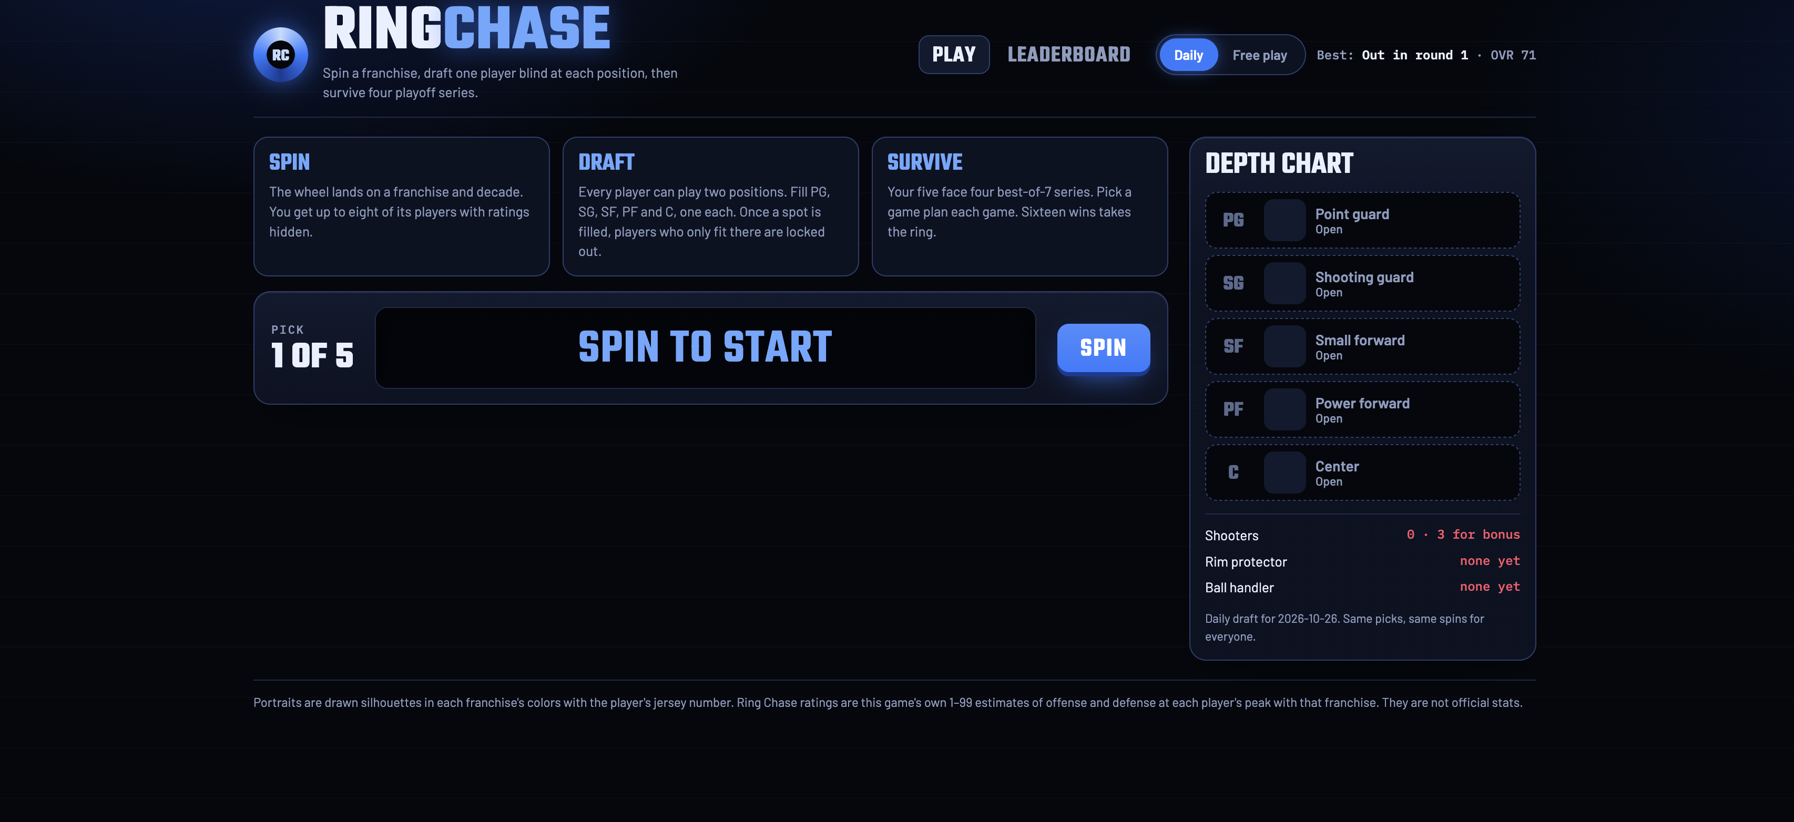Click the blue SPIN button
The height and width of the screenshot is (822, 1794).
click(x=1103, y=347)
